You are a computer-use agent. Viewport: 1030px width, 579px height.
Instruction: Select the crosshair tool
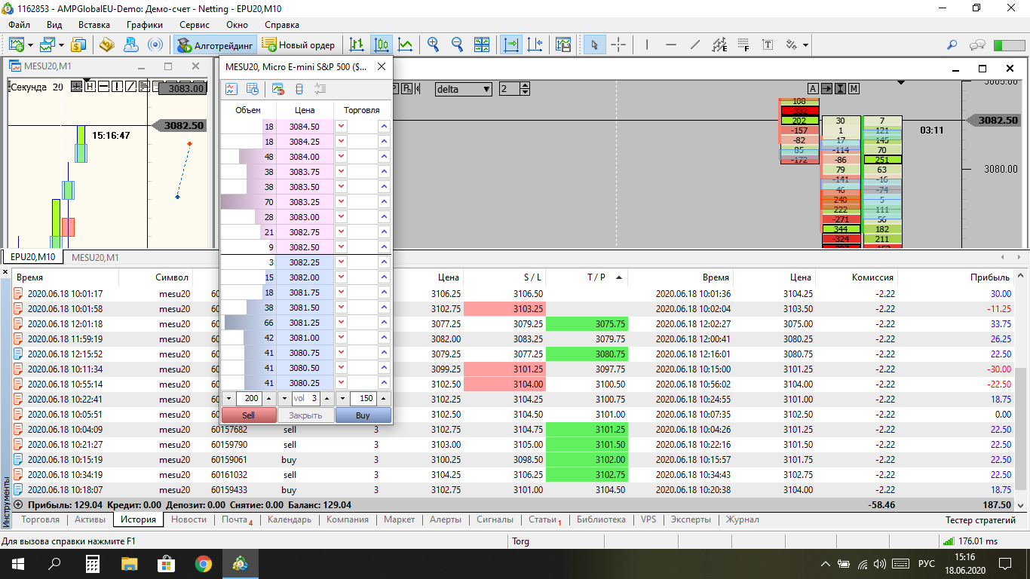click(618, 44)
